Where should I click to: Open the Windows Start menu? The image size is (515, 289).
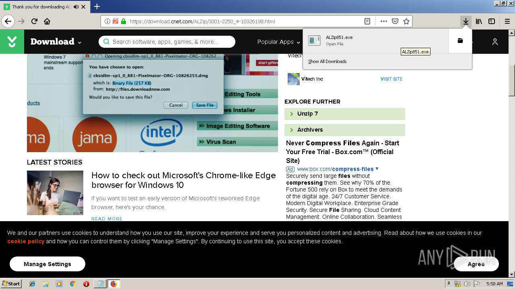pos(11,284)
